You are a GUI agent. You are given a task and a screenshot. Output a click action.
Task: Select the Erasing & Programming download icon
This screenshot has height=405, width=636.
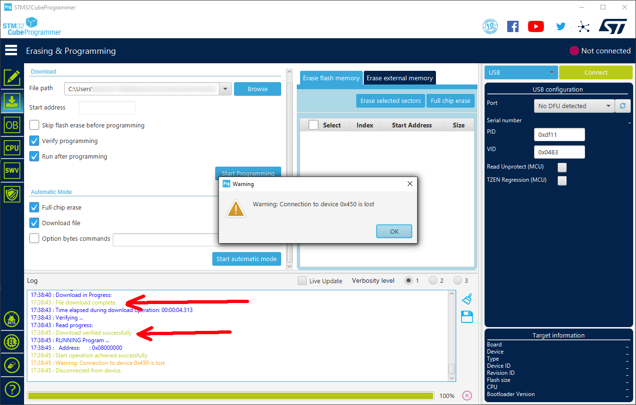[12, 101]
